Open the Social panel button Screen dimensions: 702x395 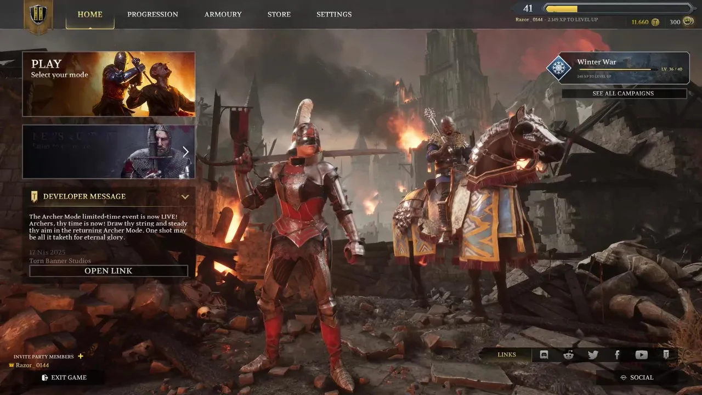pyautogui.click(x=637, y=377)
